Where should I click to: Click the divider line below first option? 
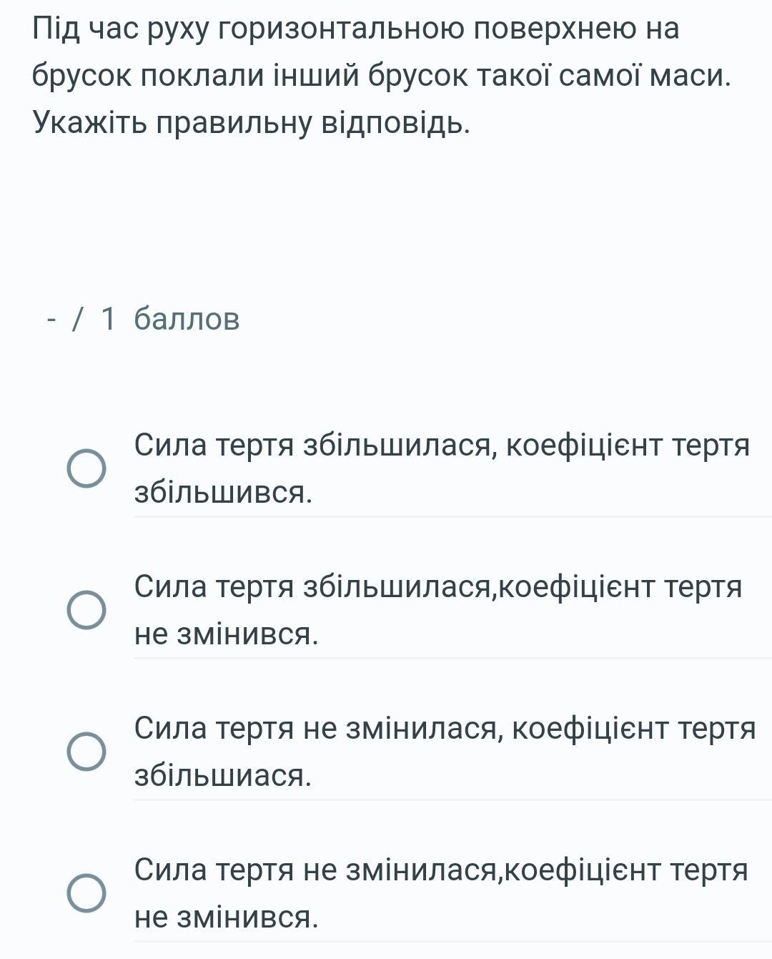(452, 516)
